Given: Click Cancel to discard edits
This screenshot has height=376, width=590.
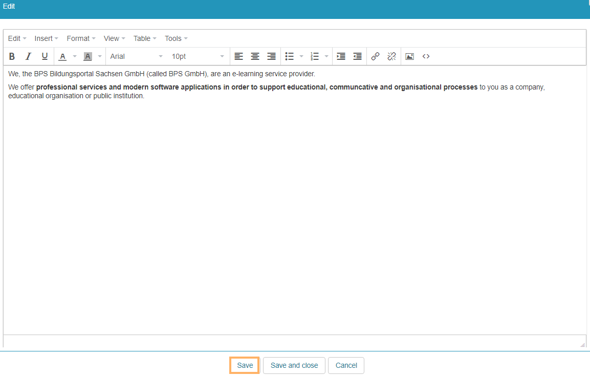Looking at the screenshot, I should (346, 365).
